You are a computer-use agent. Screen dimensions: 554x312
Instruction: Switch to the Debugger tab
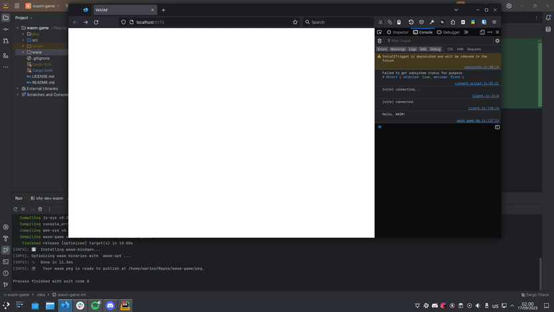click(448, 32)
